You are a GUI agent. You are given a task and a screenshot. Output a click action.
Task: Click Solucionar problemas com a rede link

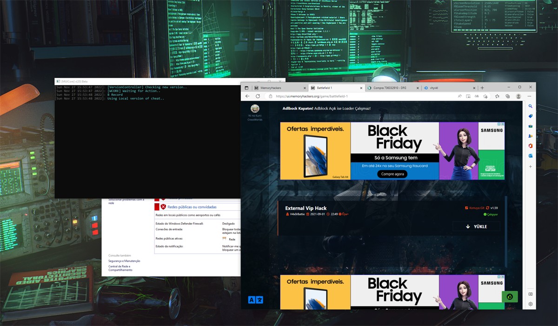click(126, 201)
